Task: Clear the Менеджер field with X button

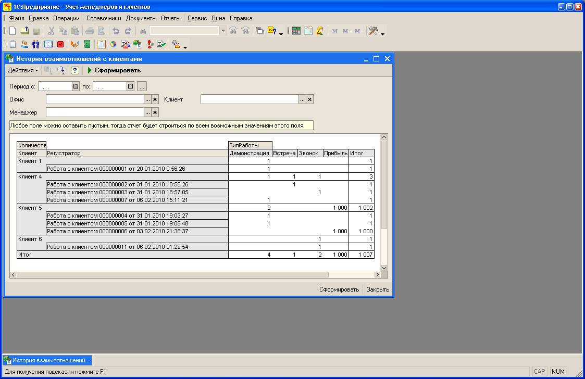Action: [155, 112]
